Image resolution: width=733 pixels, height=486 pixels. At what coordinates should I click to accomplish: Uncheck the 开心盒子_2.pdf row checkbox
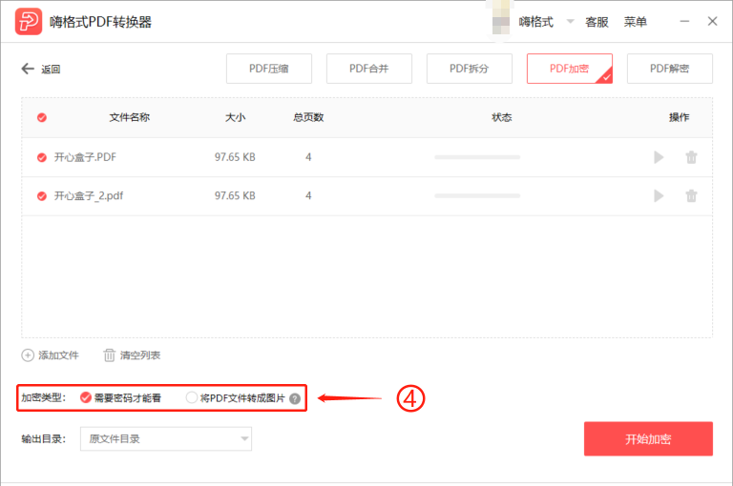42,196
